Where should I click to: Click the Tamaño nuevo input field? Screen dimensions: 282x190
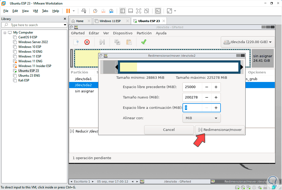(192, 97)
